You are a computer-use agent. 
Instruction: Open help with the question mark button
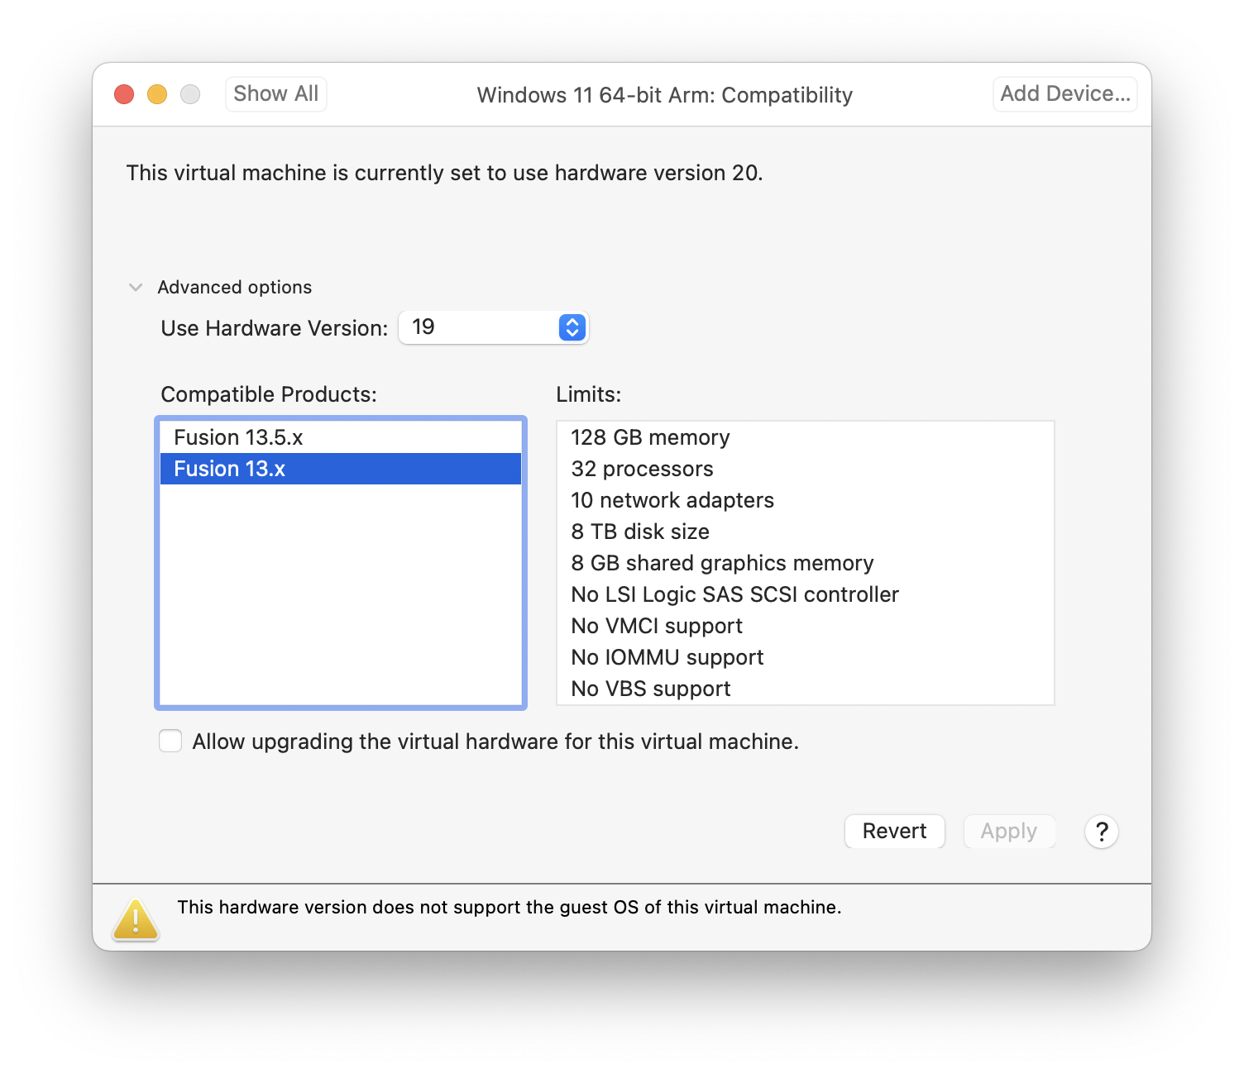[1102, 832]
